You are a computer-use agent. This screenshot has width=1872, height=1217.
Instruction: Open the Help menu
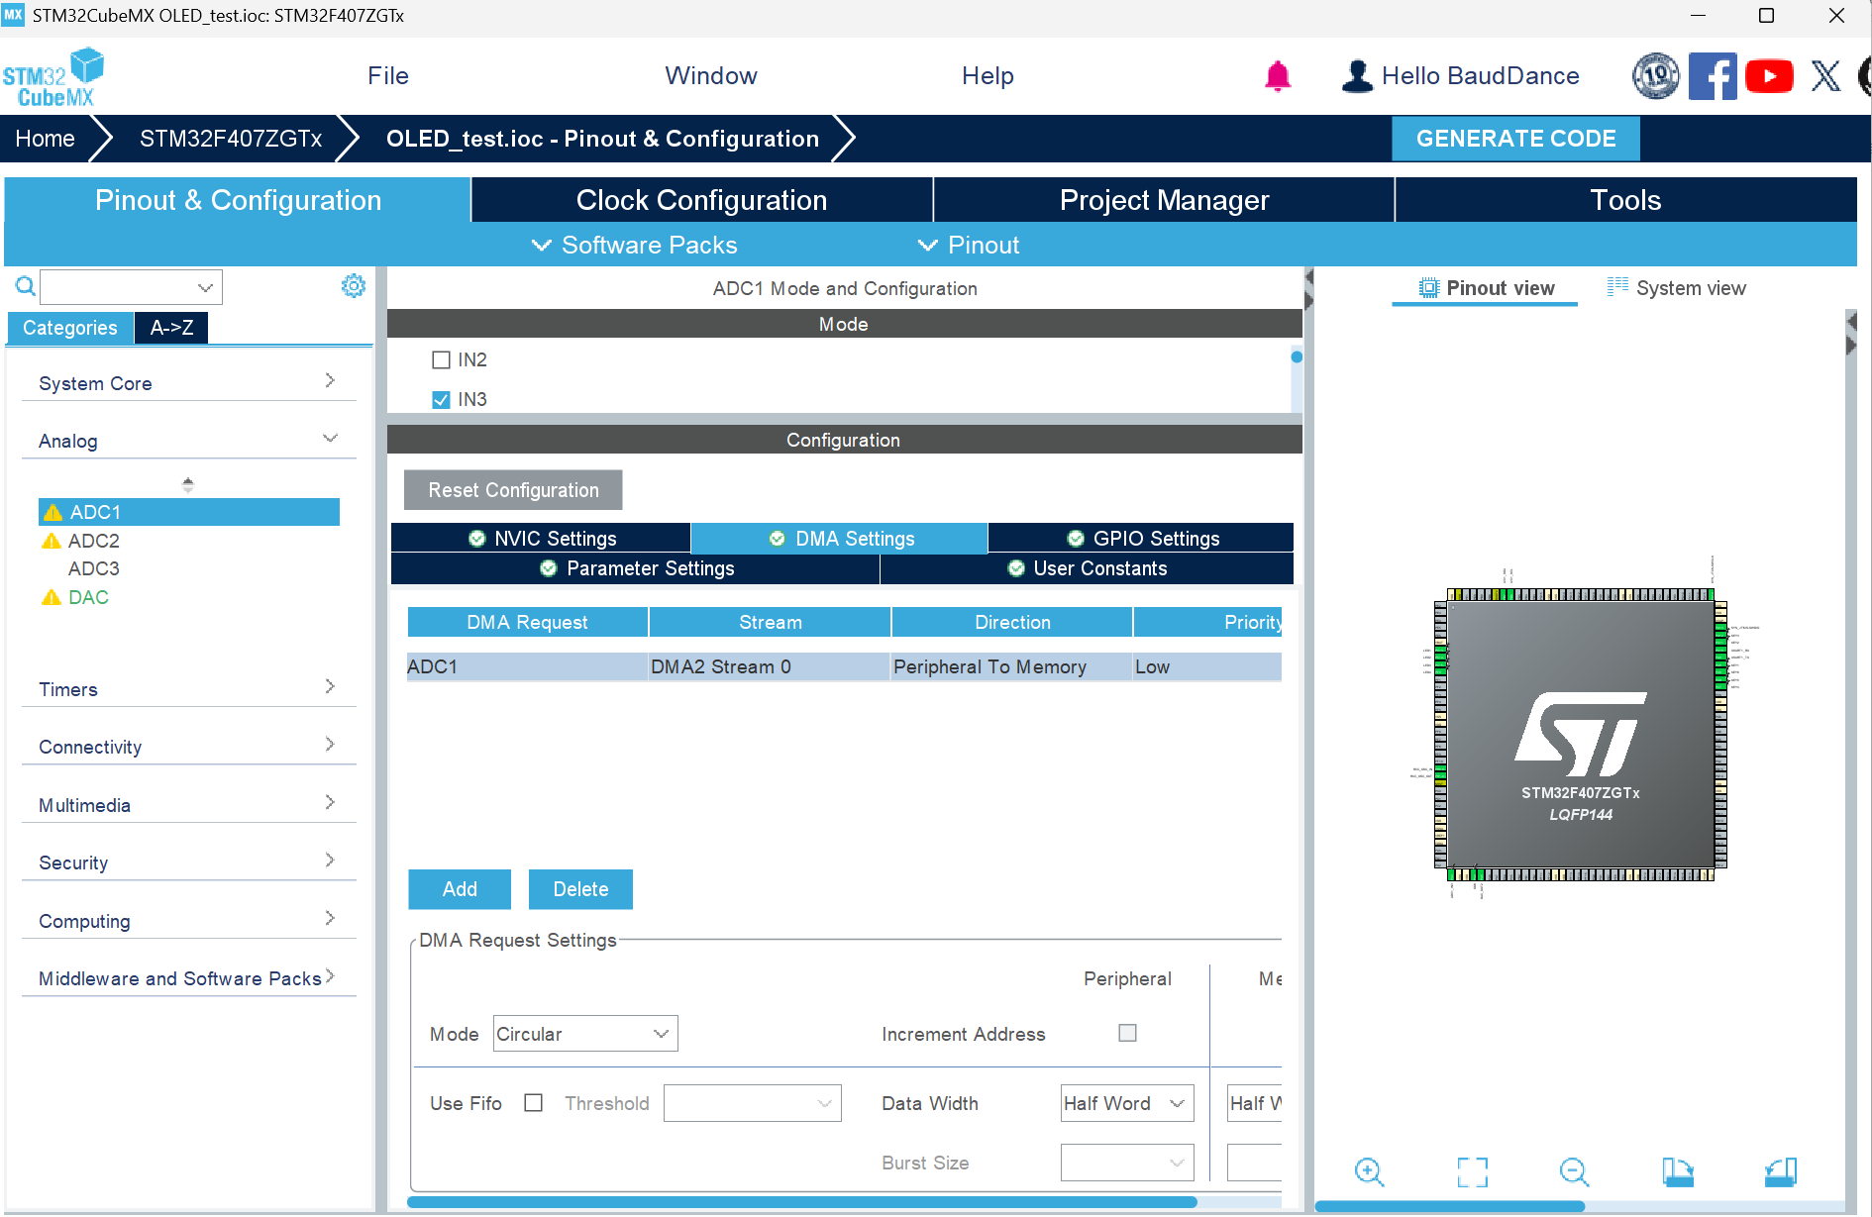click(x=988, y=76)
